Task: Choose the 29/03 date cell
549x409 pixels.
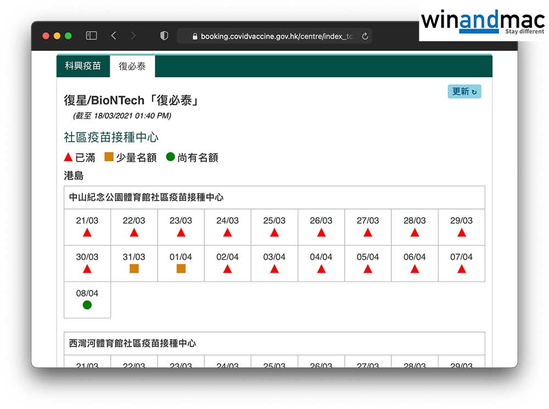Action: coord(461,226)
